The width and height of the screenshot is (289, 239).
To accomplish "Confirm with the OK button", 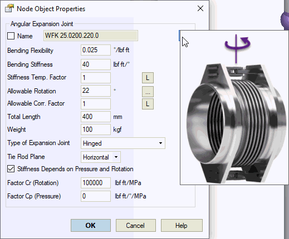I will (x=91, y=226).
